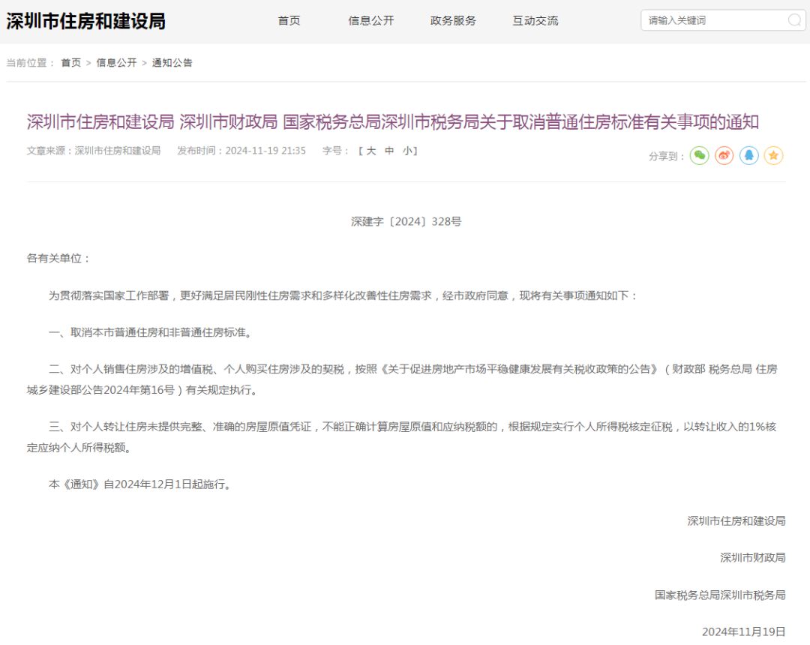Click the article title heading
810x645 pixels.
[392, 121]
